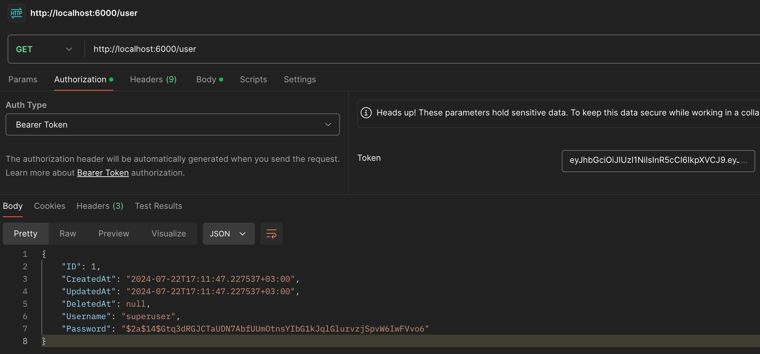Click the "DeletedAt" null value
The height and width of the screenshot is (354, 760).
tap(136, 304)
